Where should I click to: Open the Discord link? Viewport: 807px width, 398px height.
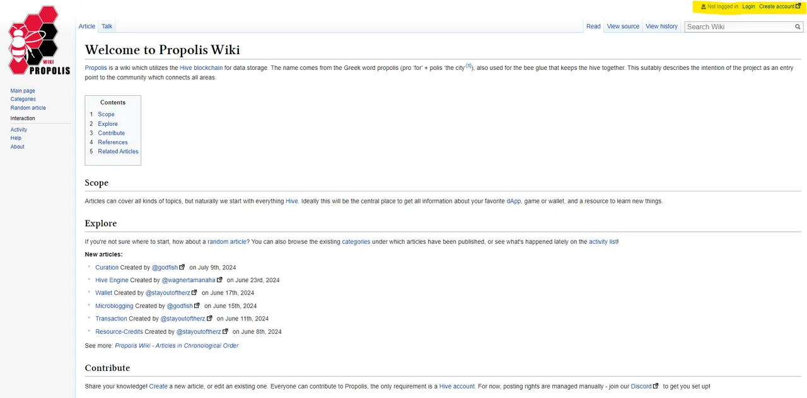641,387
